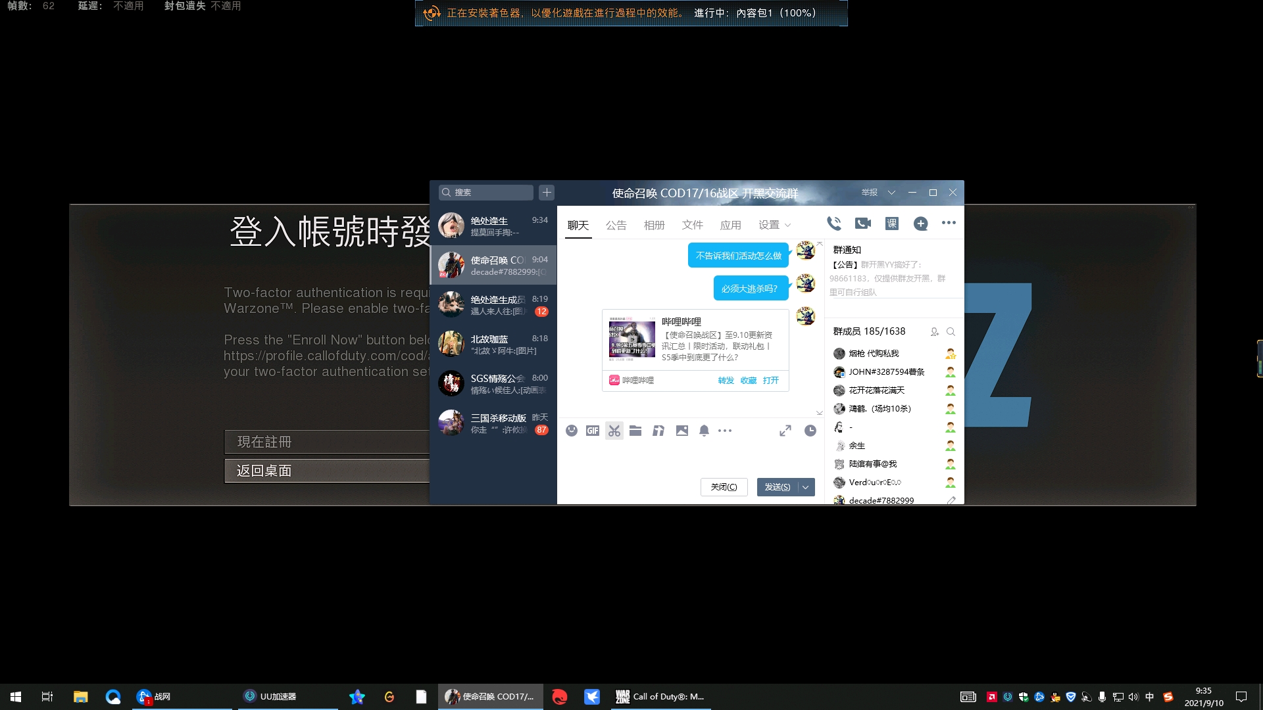Switch to the 文件 files tab
The image size is (1263, 710).
click(x=693, y=225)
